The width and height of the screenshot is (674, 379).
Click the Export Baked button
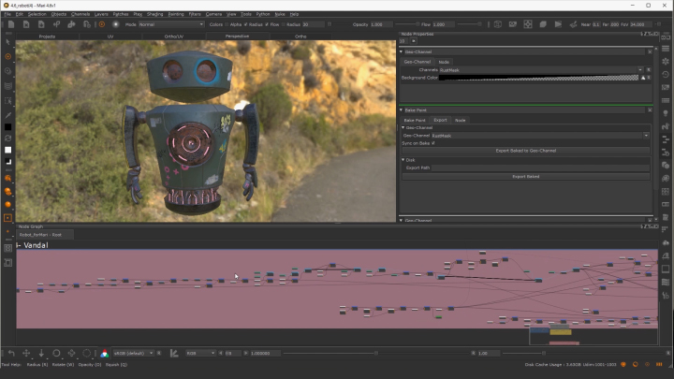[525, 176]
